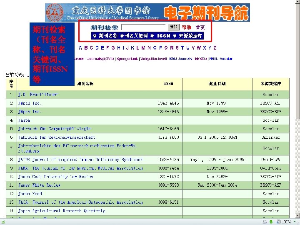Select the 刊名关键词 radio button
The height and width of the screenshot is (225, 300).
[122, 36]
